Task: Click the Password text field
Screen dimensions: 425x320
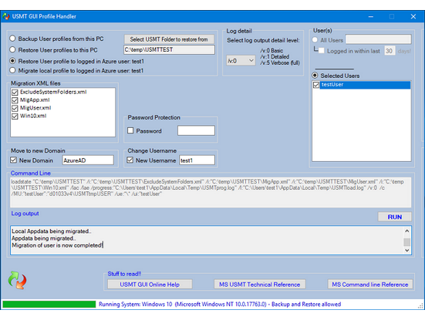Action: 196,130
